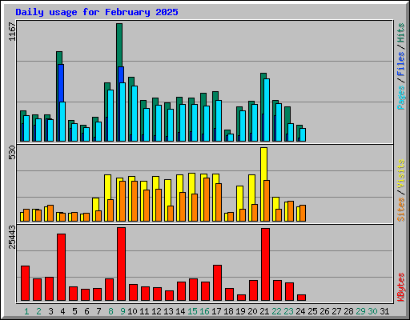Click day 14 on the date axis

tap(180, 311)
